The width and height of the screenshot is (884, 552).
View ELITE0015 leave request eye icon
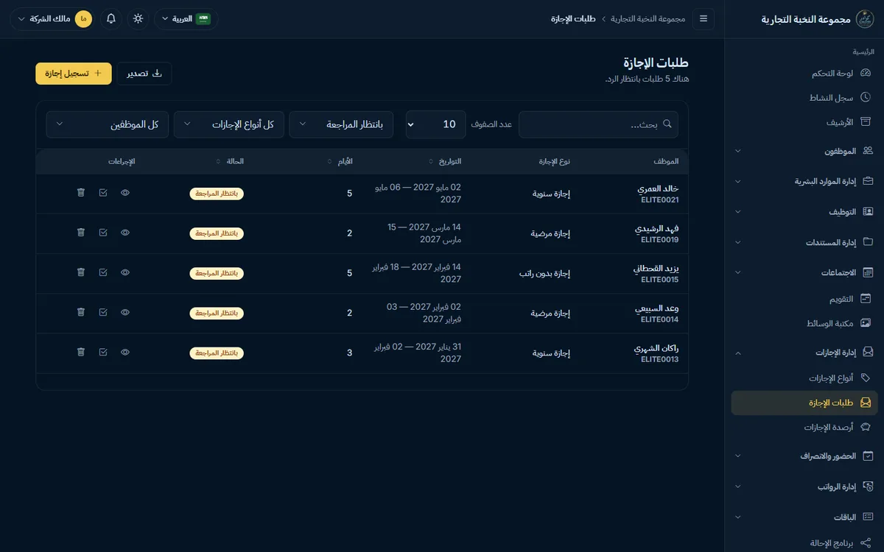click(125, 272)
